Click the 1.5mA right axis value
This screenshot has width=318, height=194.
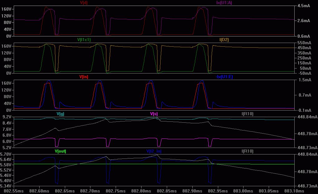(x=305, y=80)
